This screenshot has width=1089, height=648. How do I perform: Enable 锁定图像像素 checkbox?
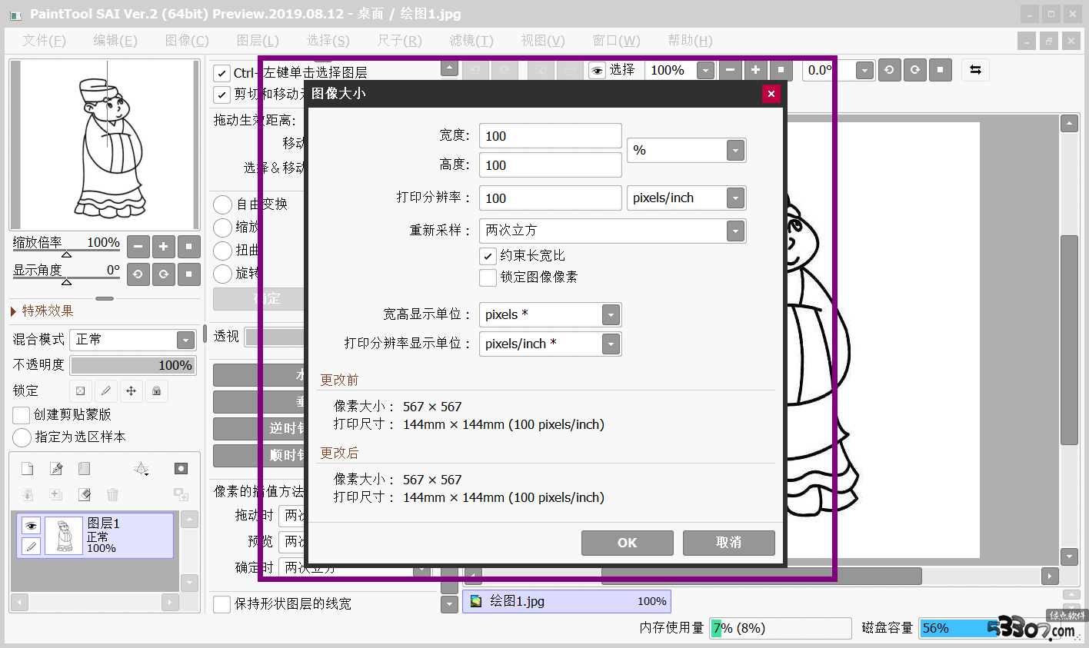click(488, 277)
